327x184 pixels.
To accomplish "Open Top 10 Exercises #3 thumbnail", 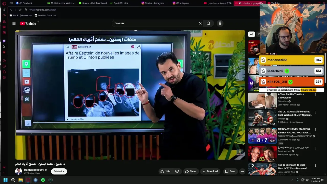I will coord(262,169).
